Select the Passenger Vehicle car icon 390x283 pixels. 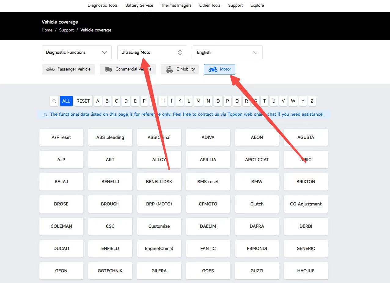click(51, 69)
